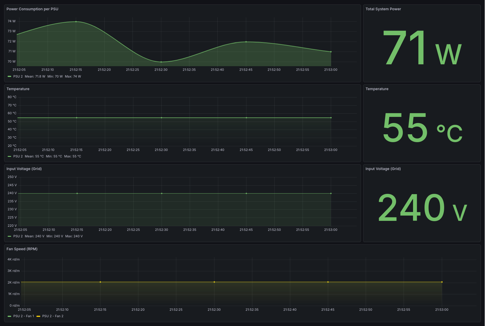
Task: Click the green legend marker in Power Consumption panel
Action: (9, 76)
